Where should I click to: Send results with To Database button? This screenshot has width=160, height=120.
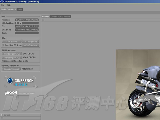tap(31, 45)
